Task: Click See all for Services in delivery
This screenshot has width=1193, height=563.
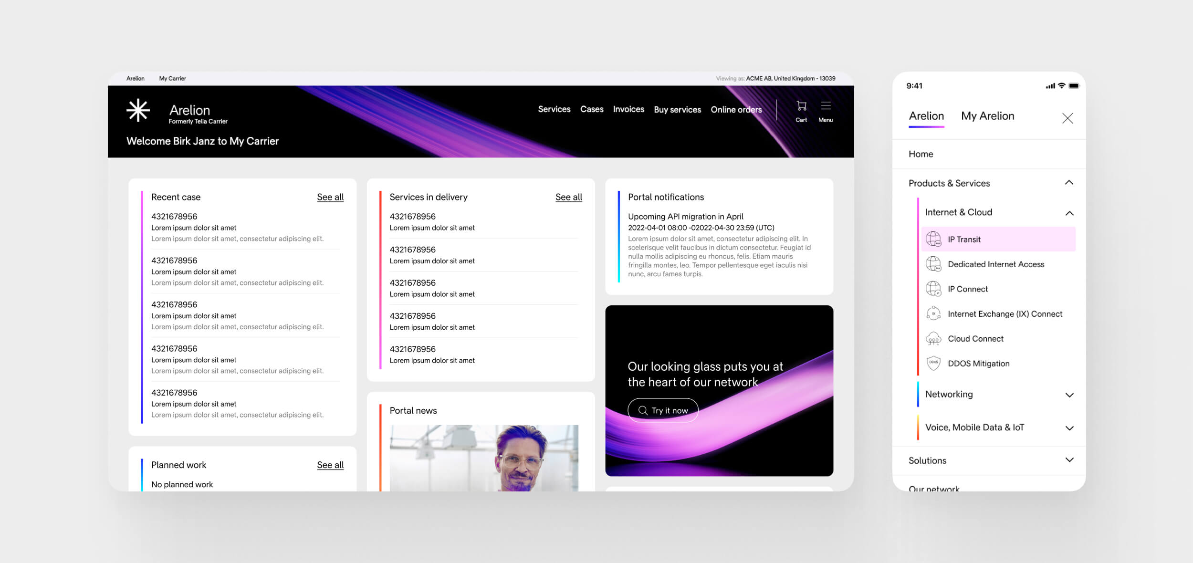Action: [568, 197]
